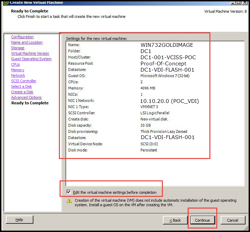250x232 pixels.
Task: Open the Memory step link
Action: pos(18,70)
